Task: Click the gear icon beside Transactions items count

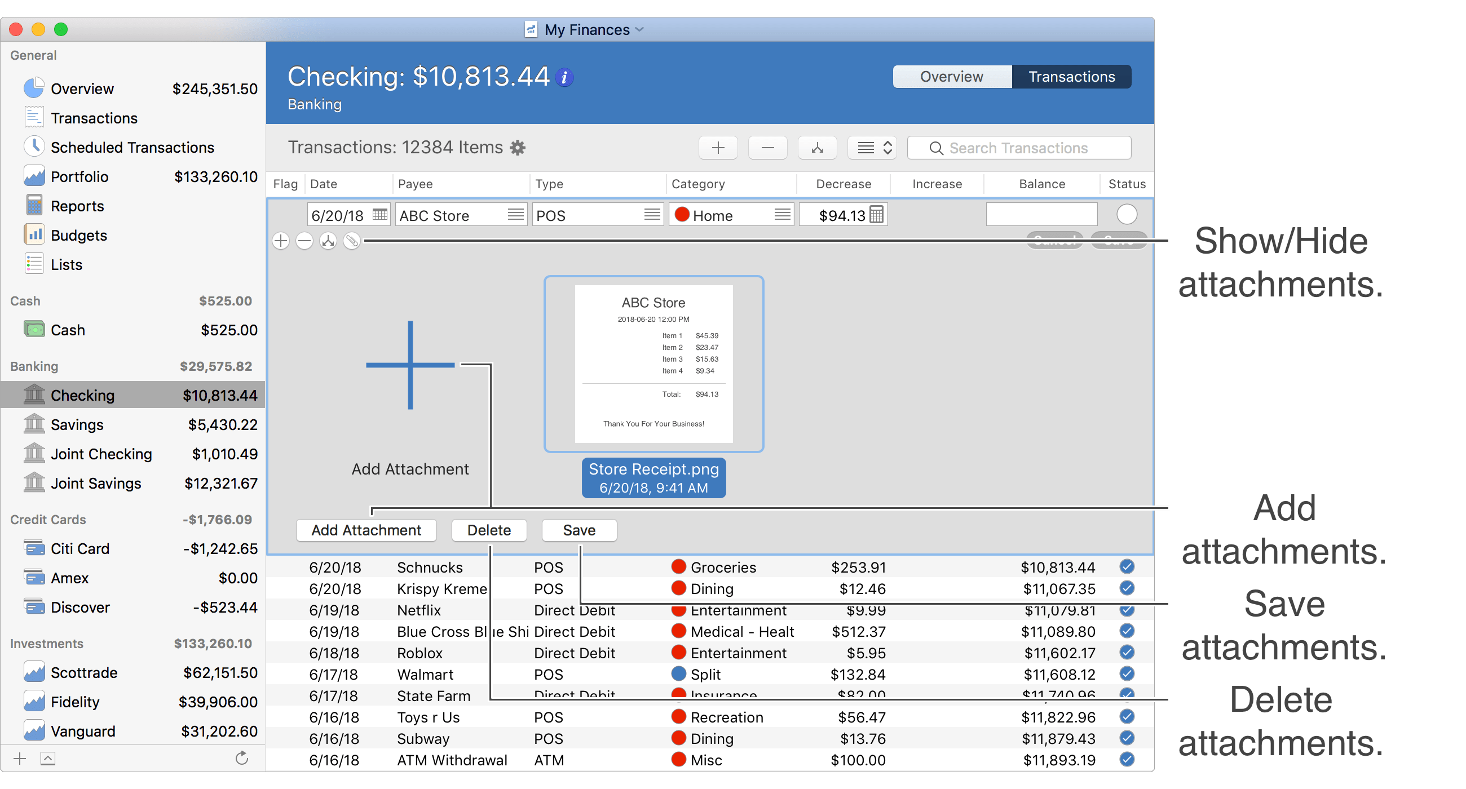Action: click(x=517, y=148)
